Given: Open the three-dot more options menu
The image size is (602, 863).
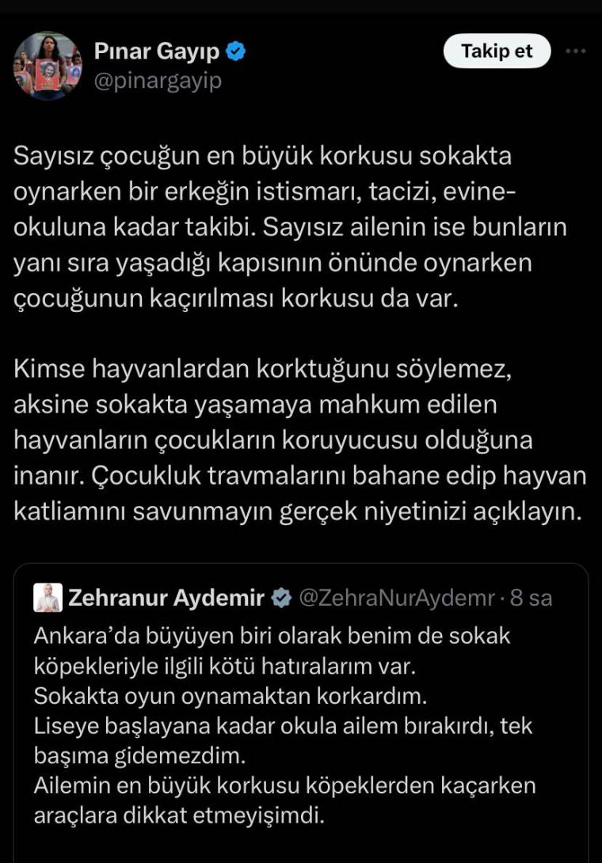Looking at the screenshot, I should point(574,52).
